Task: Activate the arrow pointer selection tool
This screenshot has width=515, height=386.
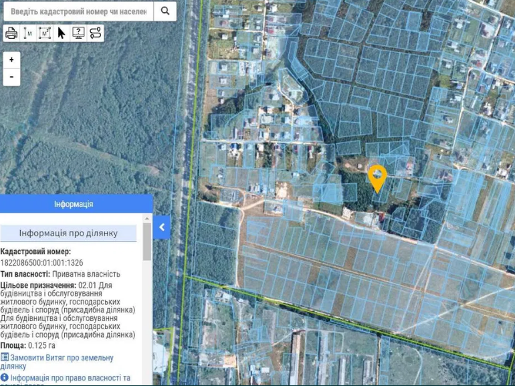Action: [x=62, y=33]
